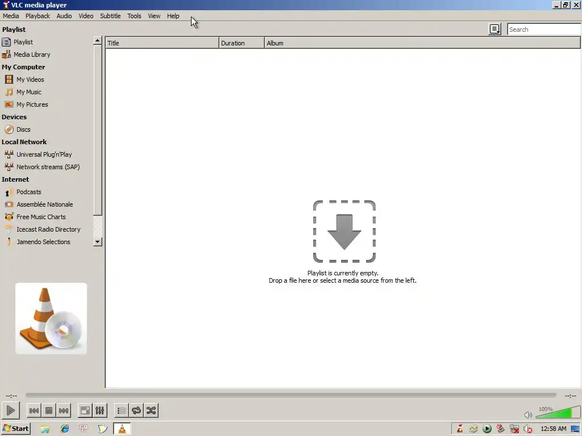
Task: Click the My Videos film icon
Action: 9,79
